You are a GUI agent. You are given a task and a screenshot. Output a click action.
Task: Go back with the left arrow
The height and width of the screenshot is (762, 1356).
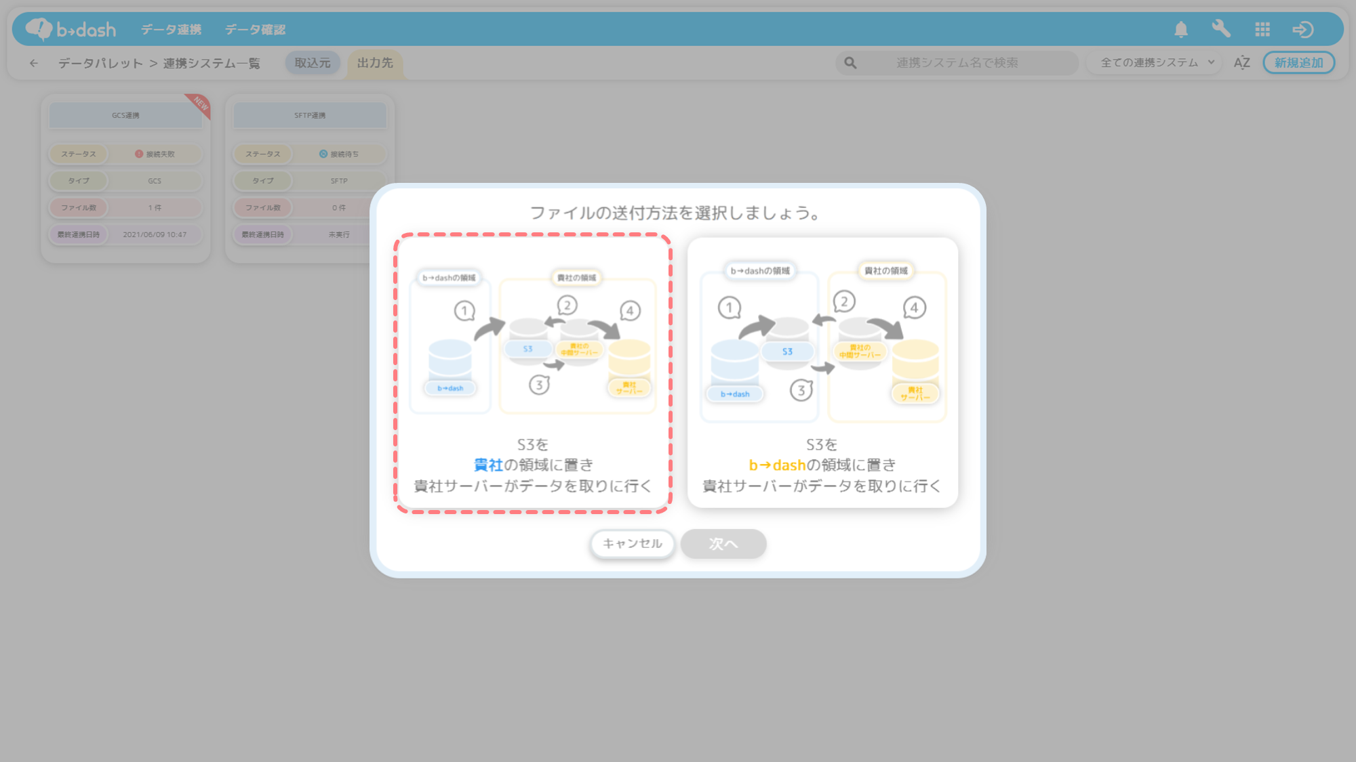click(34, 63)
